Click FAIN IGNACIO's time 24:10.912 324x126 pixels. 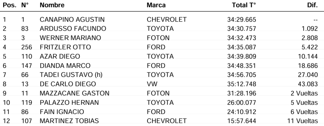(x=241, y=112)
